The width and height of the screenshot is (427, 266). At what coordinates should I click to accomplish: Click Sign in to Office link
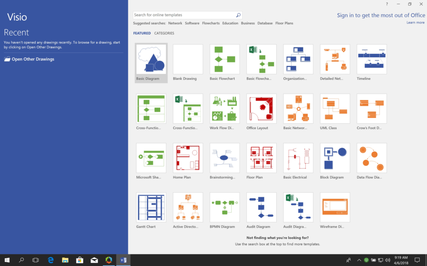(381, 15)
